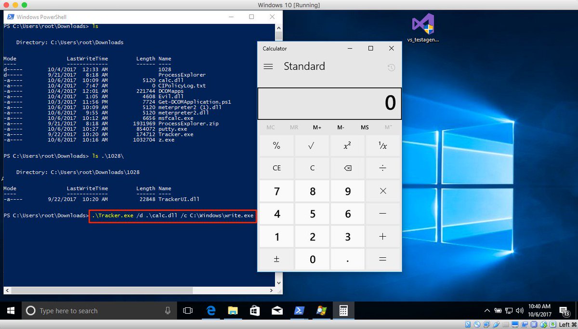Switch to PowerShell via its taskbar icon

click(299, 311)
